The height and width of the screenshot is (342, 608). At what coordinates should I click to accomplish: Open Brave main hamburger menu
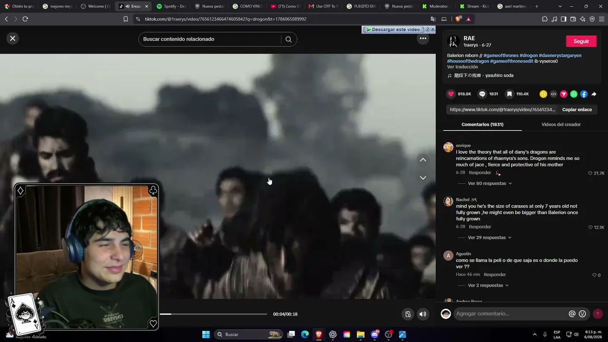601,19
